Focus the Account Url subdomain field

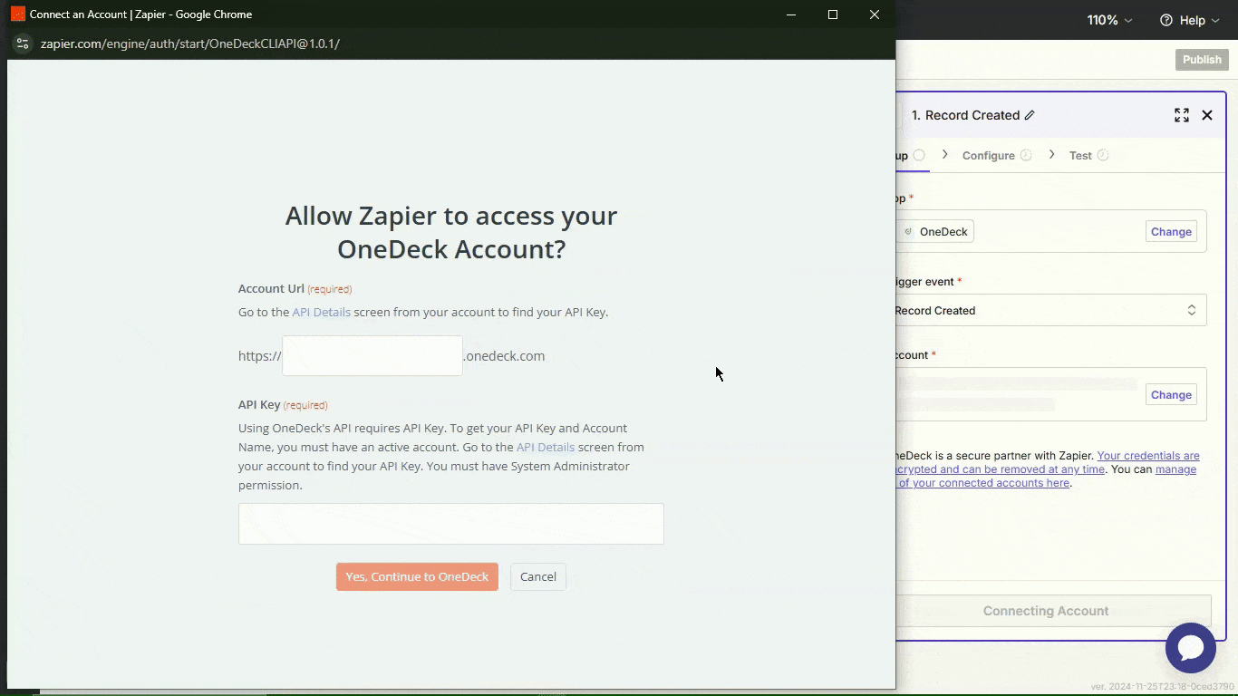(372, 356)
